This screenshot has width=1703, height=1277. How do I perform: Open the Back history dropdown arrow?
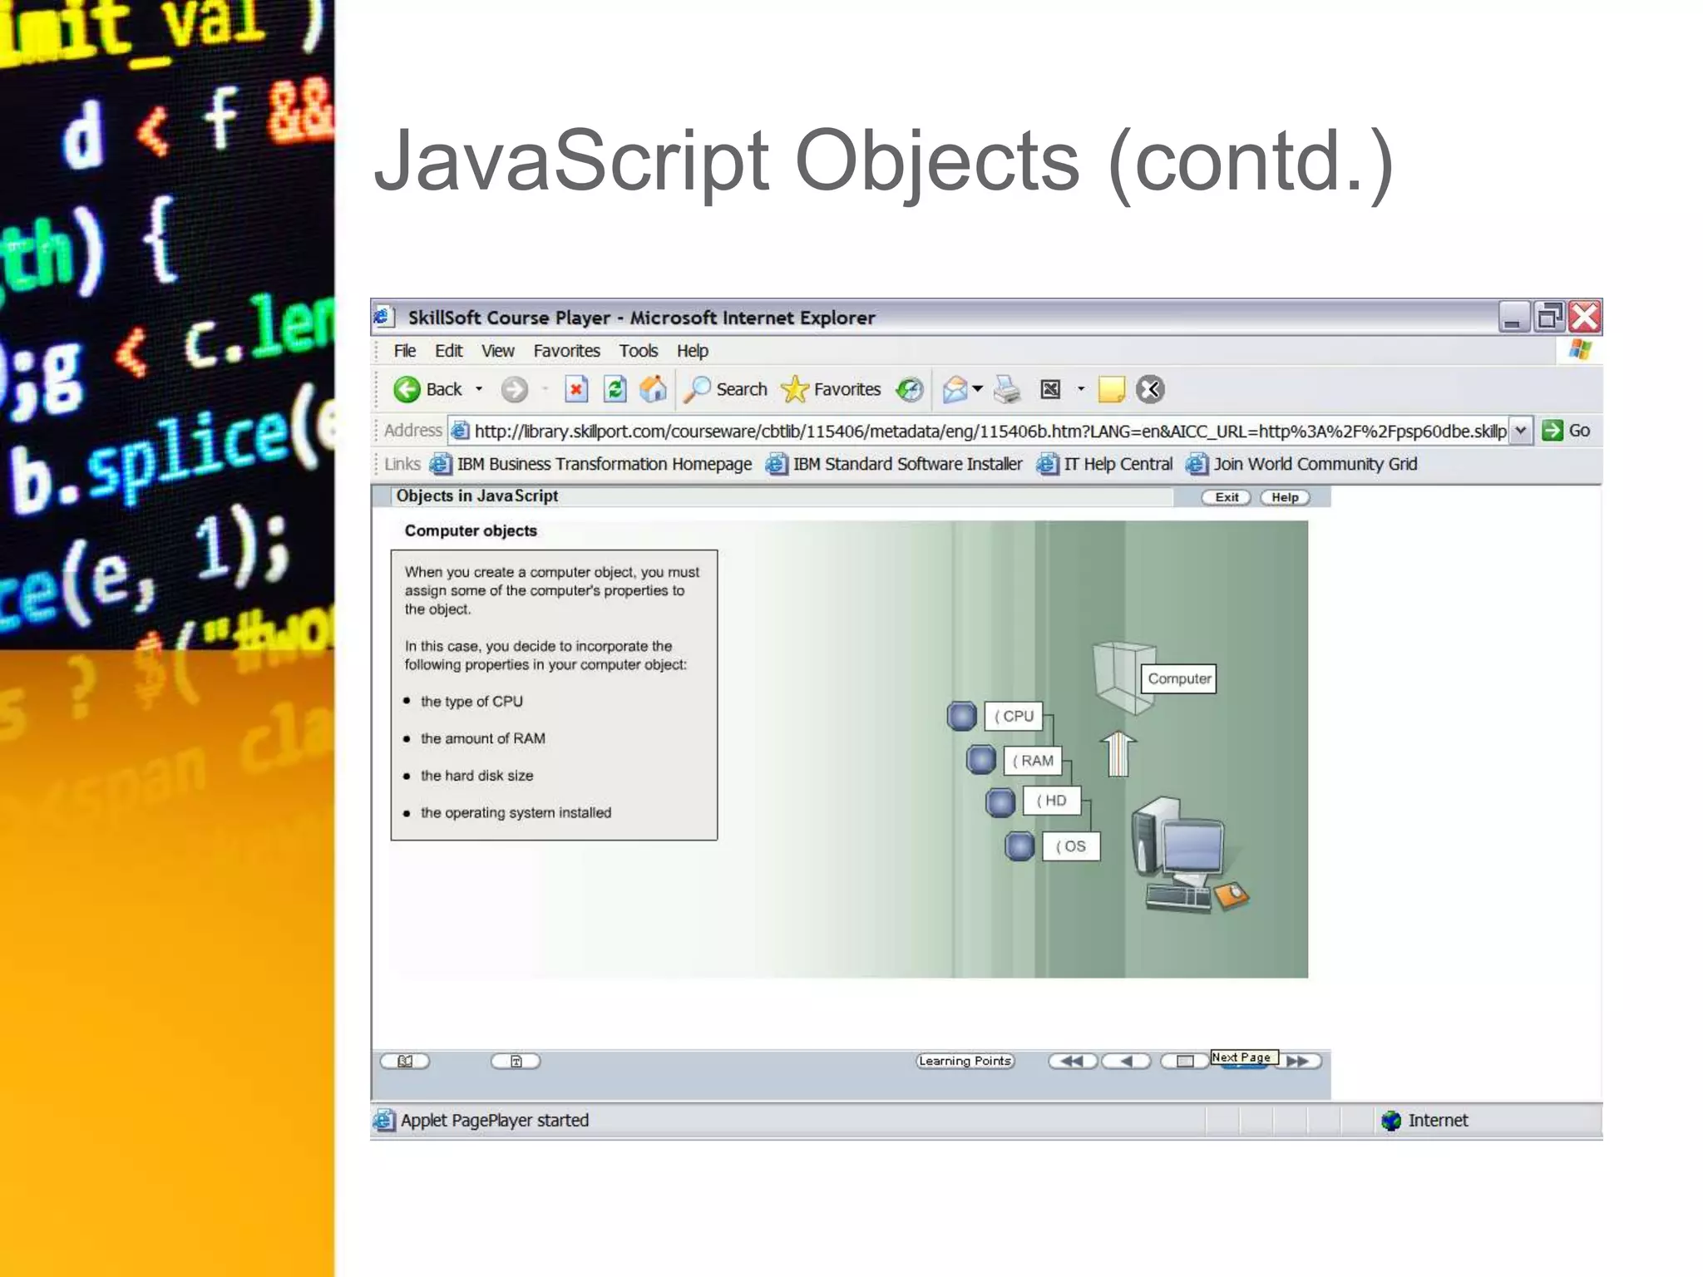click(479, 389)
